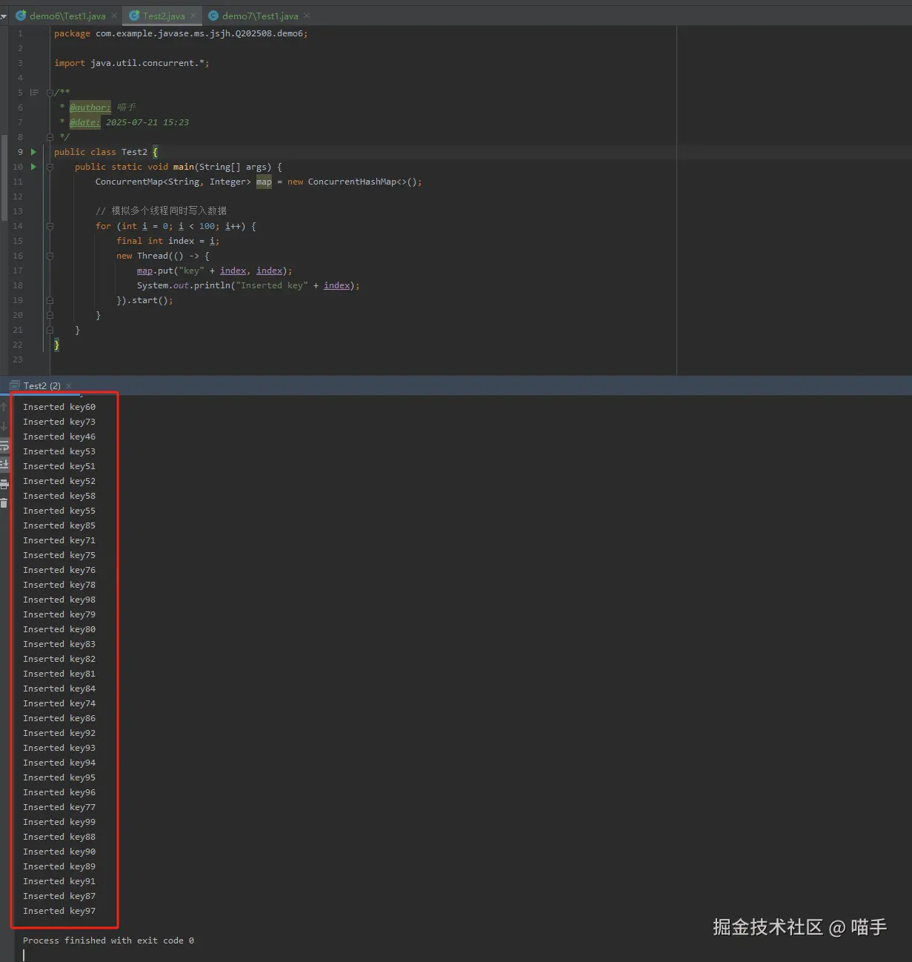The image size is (912, 962).
Task: Click 'Process finished with exit code 0'
Action: coord(108,941)
